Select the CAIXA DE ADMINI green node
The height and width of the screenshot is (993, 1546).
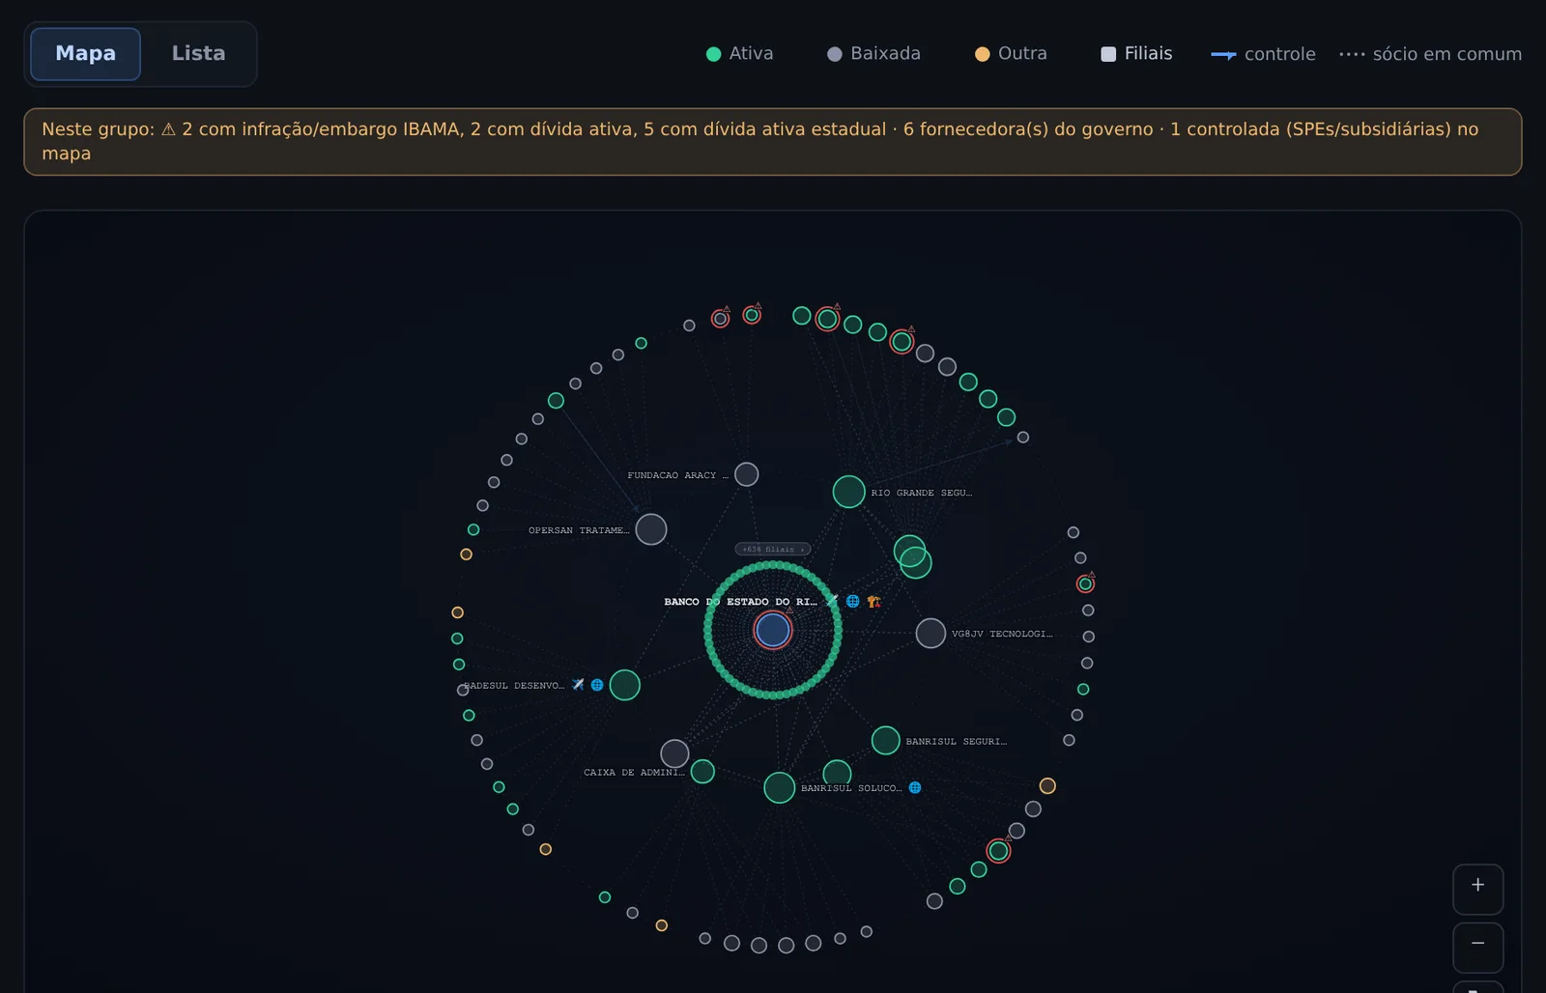pyautogui.click(x=702, y=772)
